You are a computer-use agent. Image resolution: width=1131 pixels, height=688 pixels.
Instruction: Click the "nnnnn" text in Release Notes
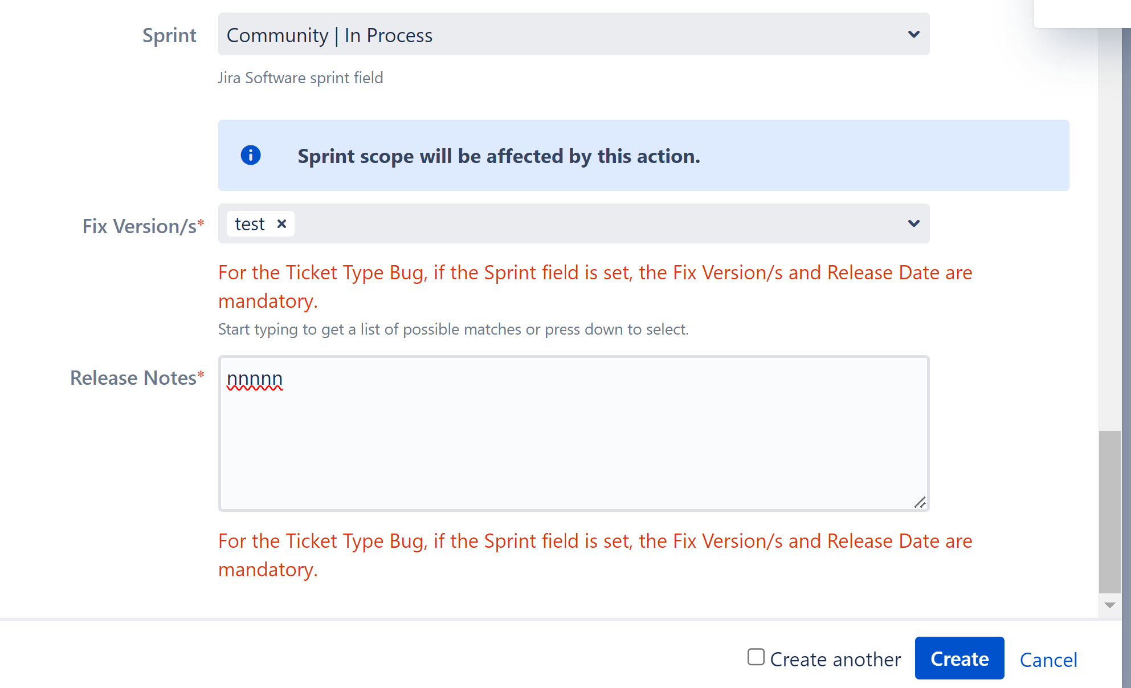[254, 378]
